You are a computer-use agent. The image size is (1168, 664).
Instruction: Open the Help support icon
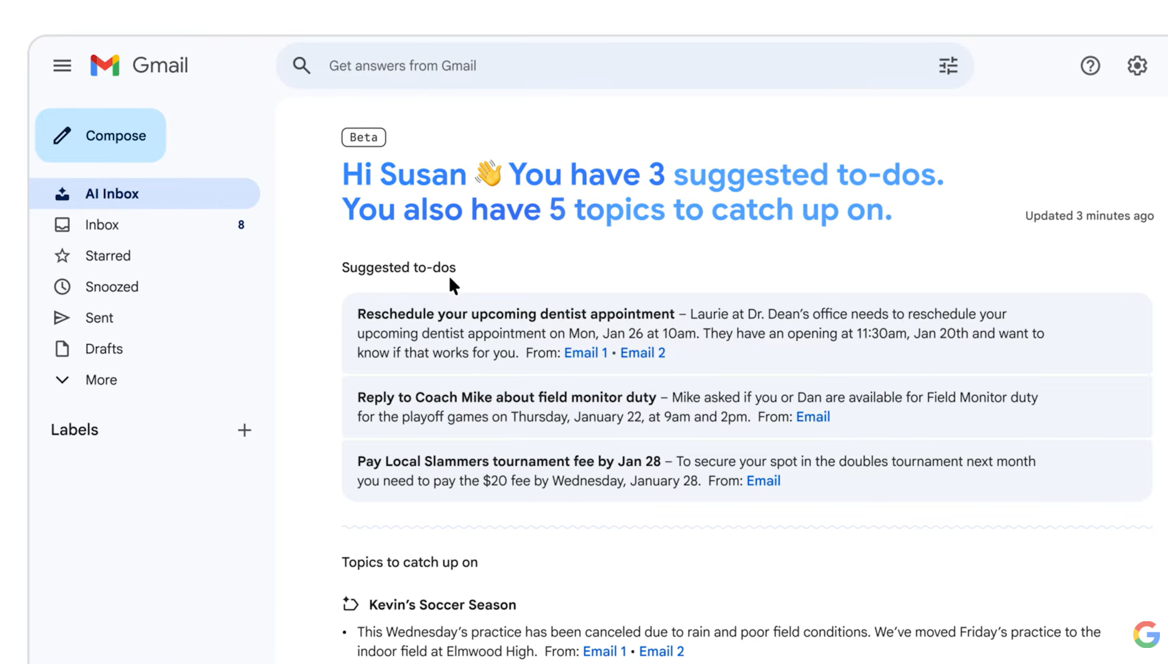click(x=1090, y=66)
